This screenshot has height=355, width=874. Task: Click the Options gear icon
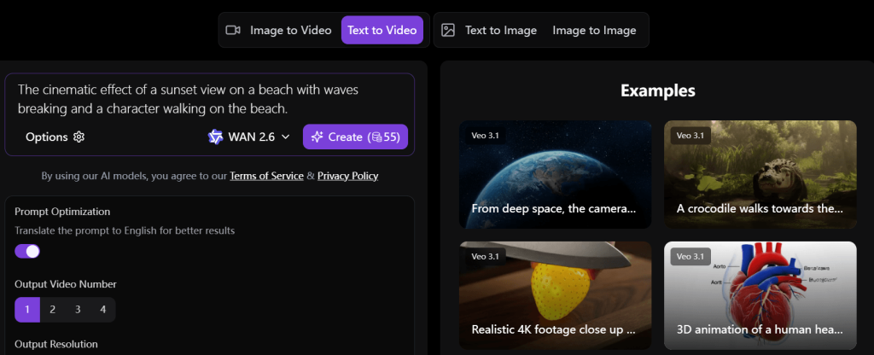click(x=79, y=137)
